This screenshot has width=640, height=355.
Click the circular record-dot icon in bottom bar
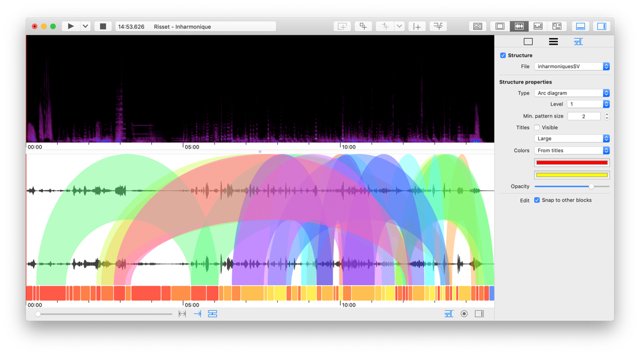464,314
